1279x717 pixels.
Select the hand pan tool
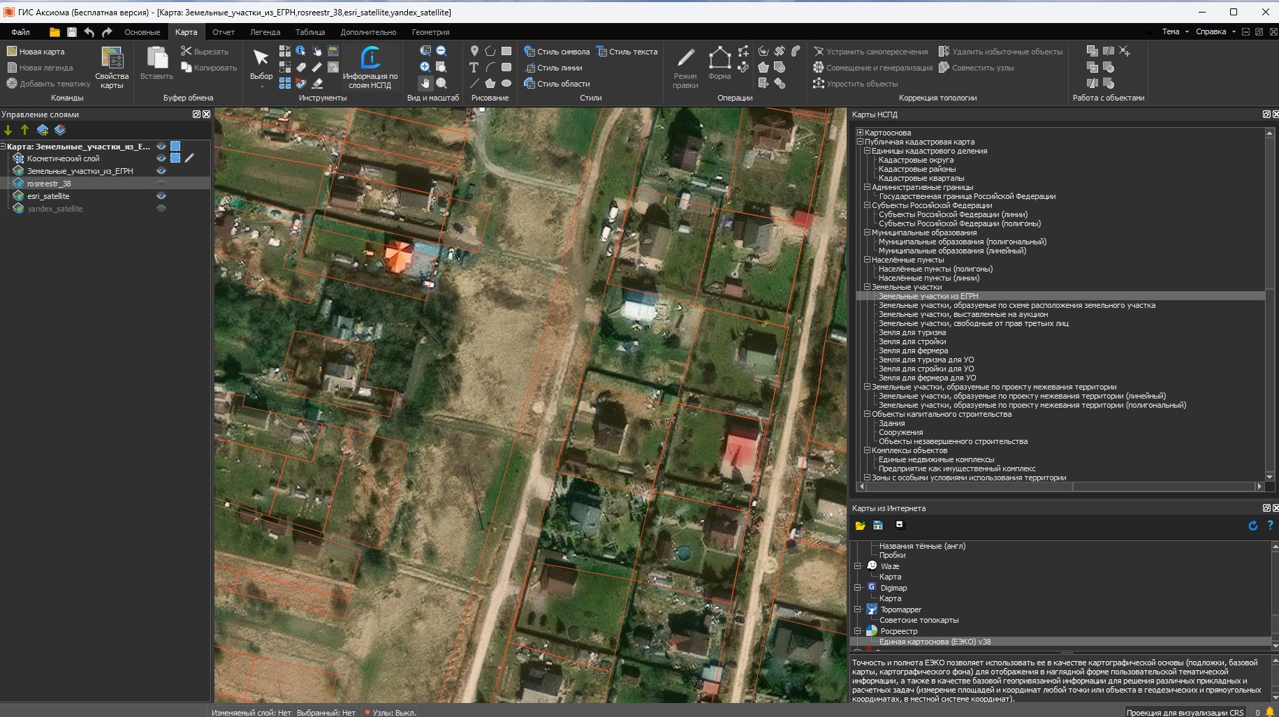(425, 83)
